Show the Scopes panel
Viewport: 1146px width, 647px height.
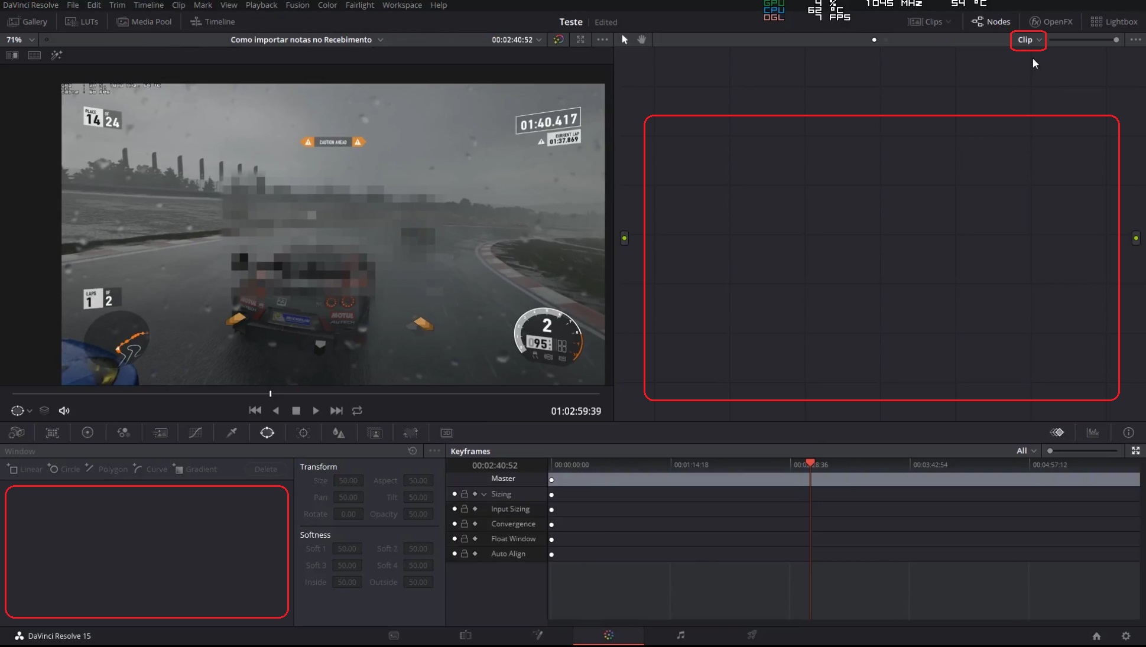(x=1093, y=433)
